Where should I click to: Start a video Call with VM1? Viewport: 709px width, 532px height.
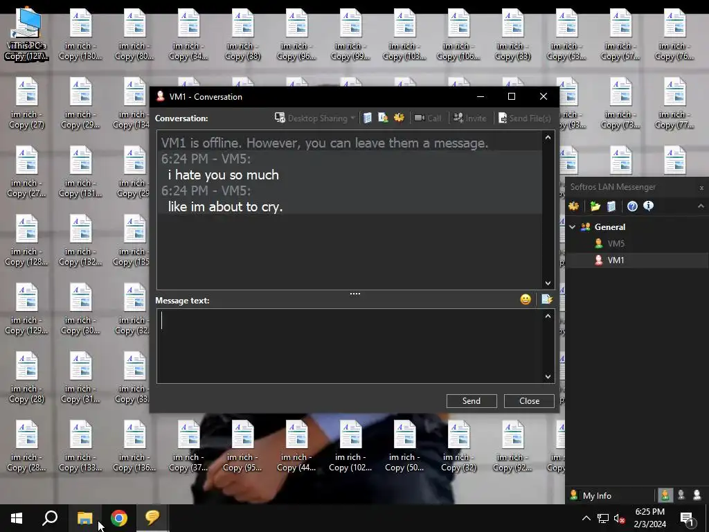point(428,118)
